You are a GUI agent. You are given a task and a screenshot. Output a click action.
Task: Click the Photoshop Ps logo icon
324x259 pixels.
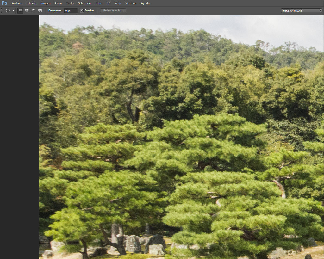[4, 3]
